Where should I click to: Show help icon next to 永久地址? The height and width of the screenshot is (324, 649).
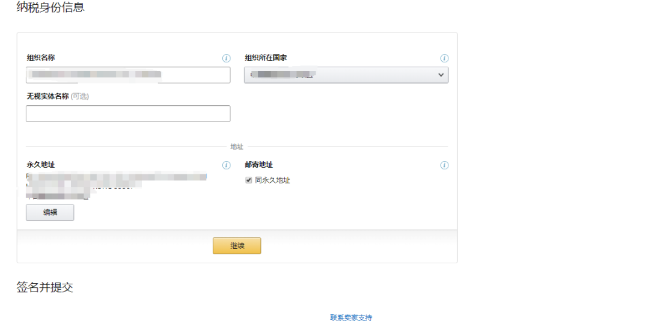tap(226, 165)
